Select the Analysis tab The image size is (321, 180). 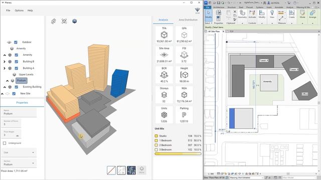point(163,20)
